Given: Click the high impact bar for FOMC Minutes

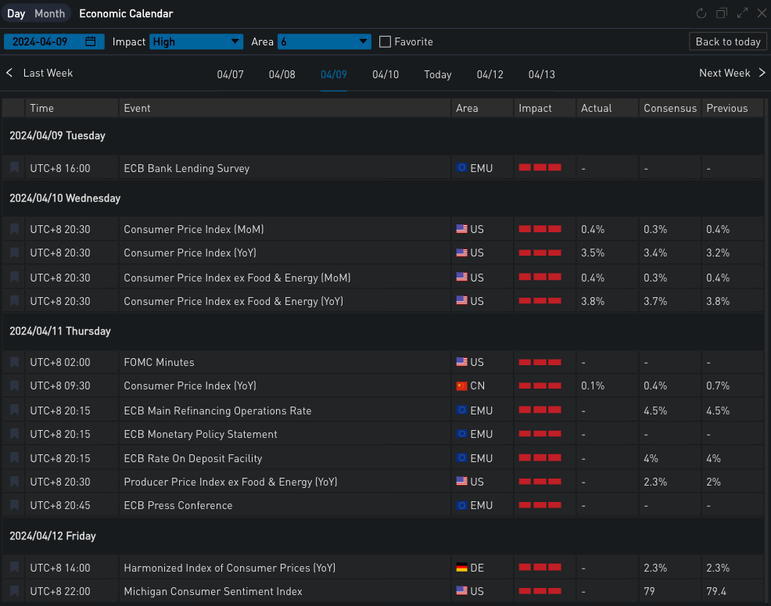Looking at the screenshot, I should (x=540, y=362).
